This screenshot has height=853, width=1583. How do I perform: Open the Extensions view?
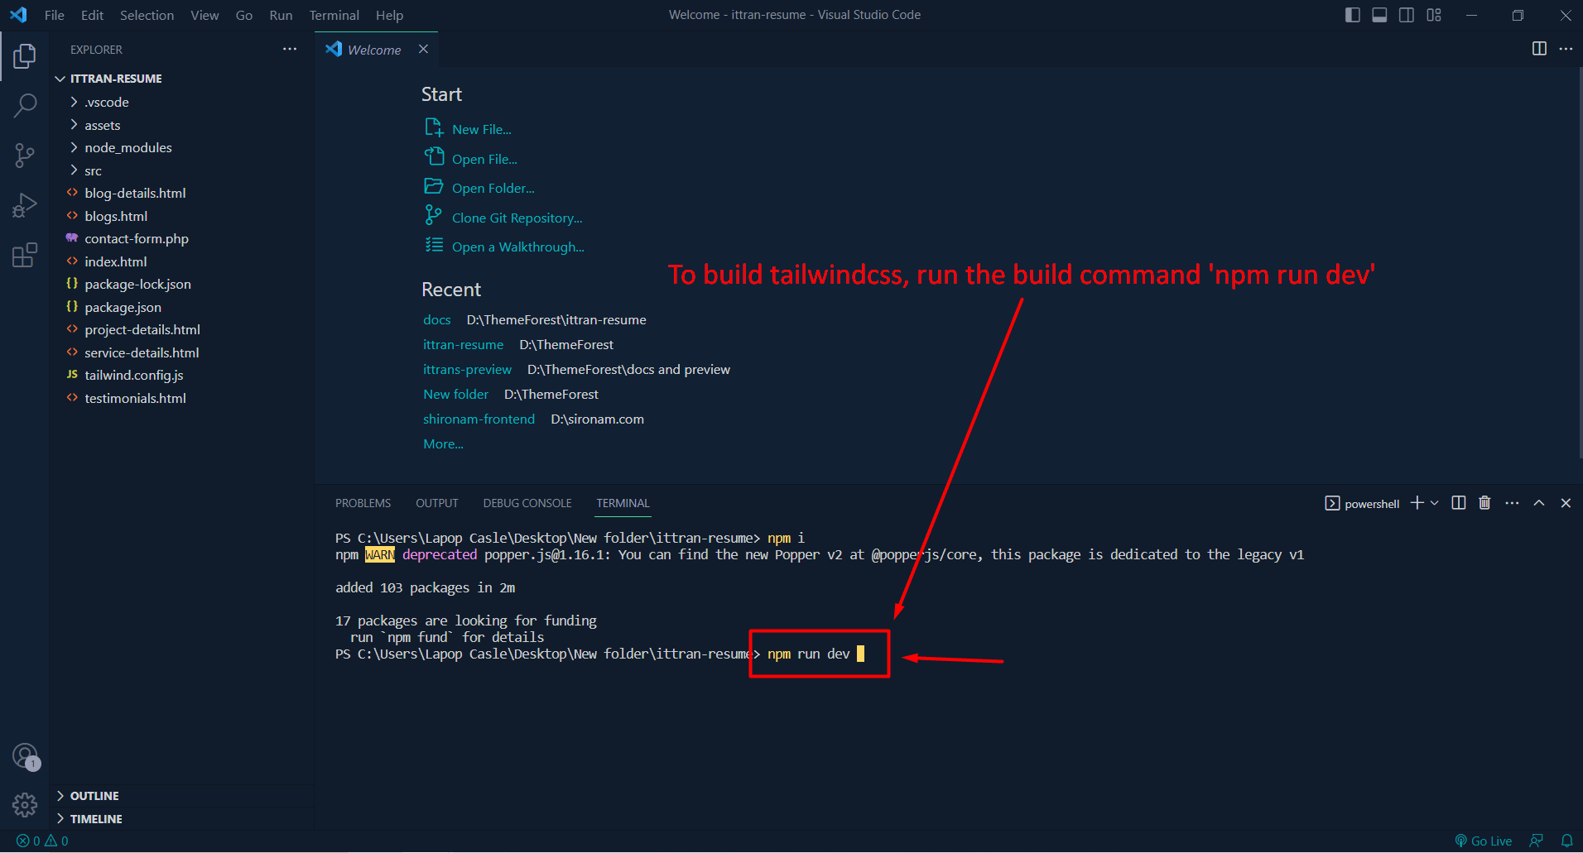25,255
